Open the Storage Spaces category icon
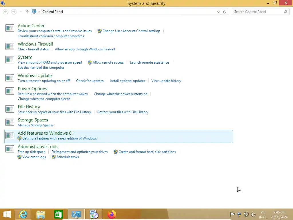This screenshot has height=220, width=293. coord(10,122)
